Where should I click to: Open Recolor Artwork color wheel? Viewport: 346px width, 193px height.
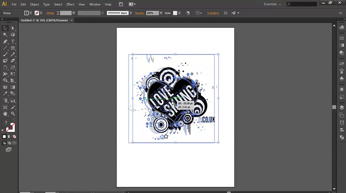pos(188,13)
